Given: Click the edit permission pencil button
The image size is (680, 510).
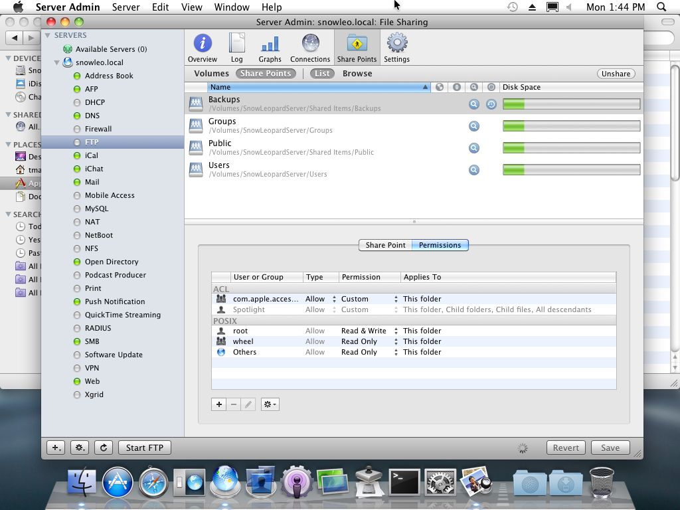Looking at the screenshot, I should [248, 404].
